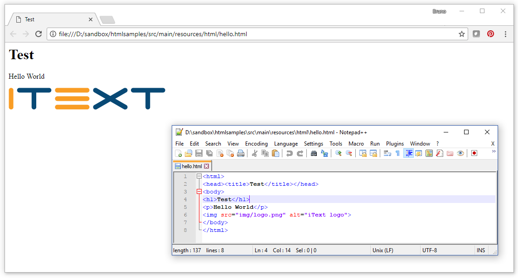Open Folder as Workspace toolbar icon
Image resolution: width=518 pixels, height=278 pixels.
[450, 154]
